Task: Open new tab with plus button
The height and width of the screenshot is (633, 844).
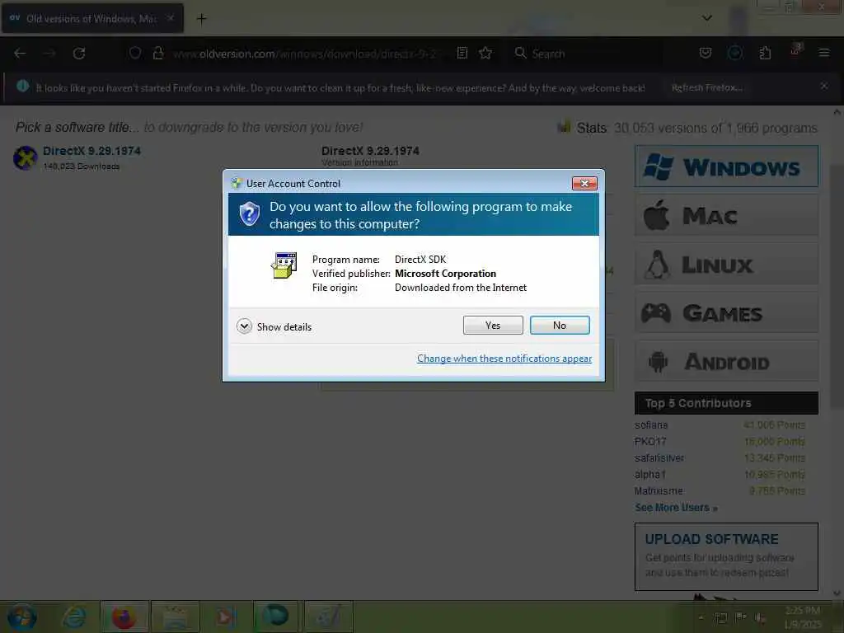Action: pos(201,19)
